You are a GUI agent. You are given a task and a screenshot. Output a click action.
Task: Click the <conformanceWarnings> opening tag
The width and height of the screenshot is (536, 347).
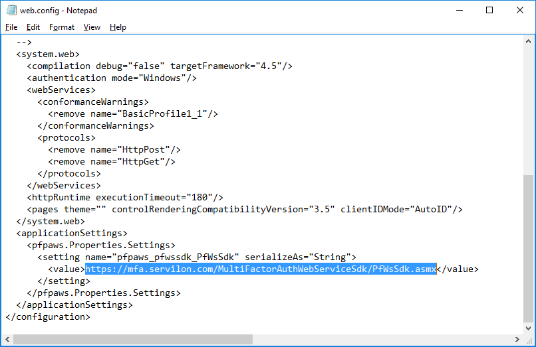pyautogui.click(x=93, y=102)
